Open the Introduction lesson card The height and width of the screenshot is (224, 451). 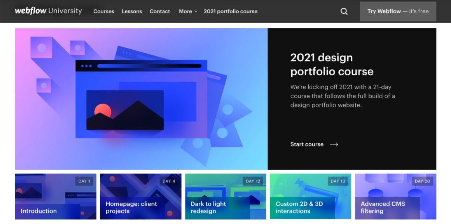(56, 196)
